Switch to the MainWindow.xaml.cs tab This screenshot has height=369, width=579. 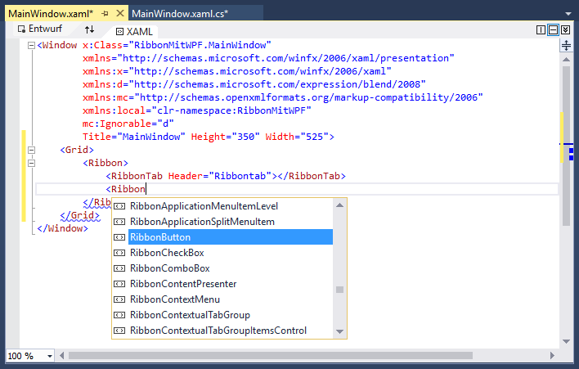(180, 14)
